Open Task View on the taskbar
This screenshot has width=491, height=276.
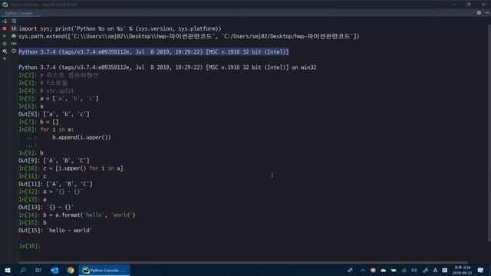pyautogui.click(x=38, y=270)
